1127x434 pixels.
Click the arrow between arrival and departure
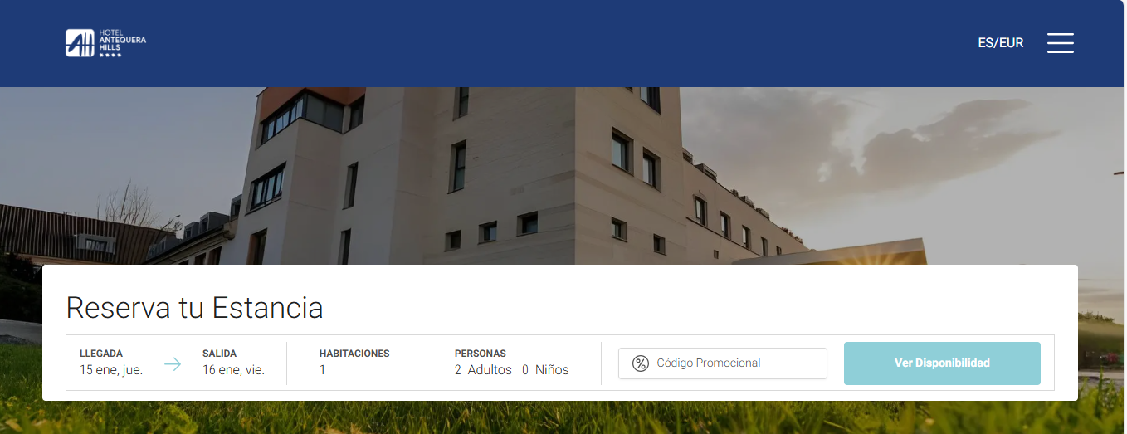click(x=173, y=363)
